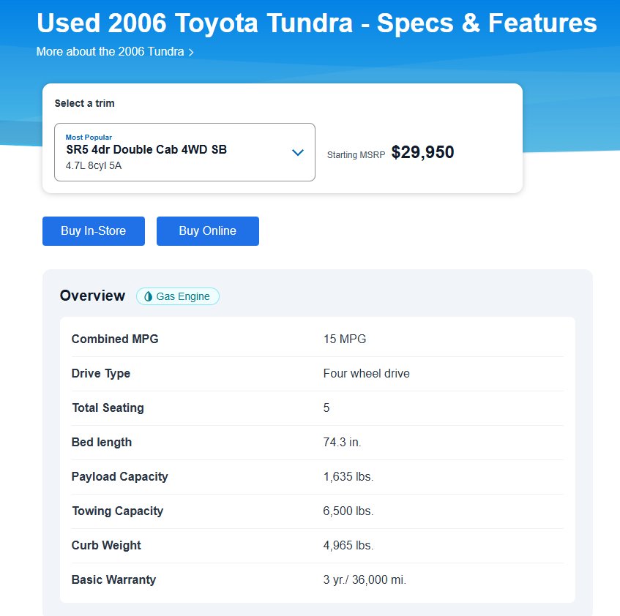
Task: Click the chevron beside More about link
Action: pyautogui.click(x=191, y=53)
